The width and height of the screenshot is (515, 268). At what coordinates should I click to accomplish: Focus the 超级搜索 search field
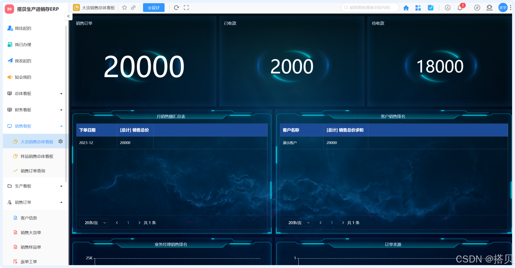tap(370, 8)
